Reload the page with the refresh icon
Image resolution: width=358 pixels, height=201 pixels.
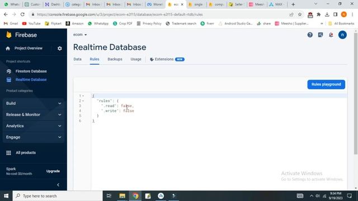[22, 15]
